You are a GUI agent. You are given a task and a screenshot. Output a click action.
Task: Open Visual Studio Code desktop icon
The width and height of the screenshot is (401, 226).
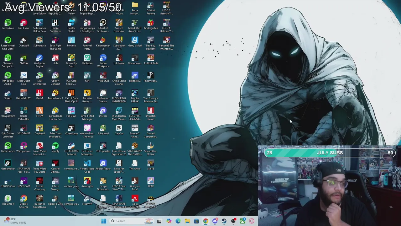[x=87, y=167]
